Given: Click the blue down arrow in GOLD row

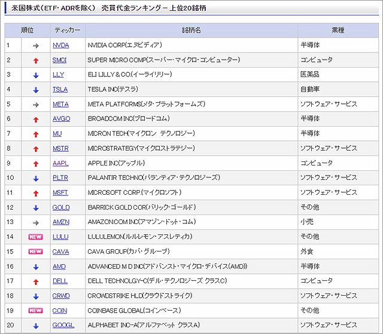Looking at the screenshot, I should [36, 208].
